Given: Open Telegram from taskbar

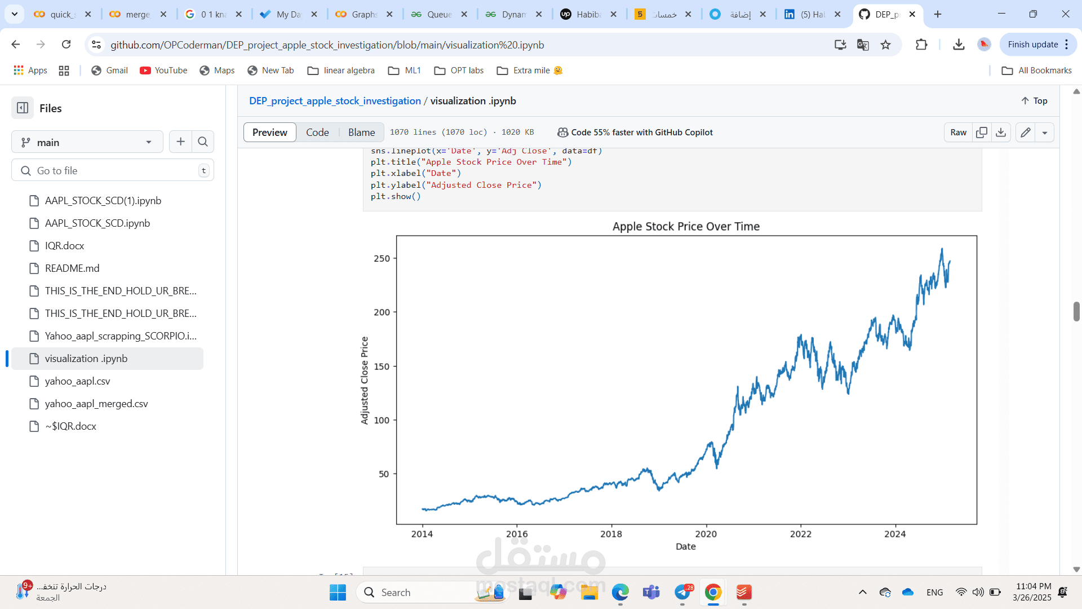Looking at the screenshot, I should [x=682, y=592].
